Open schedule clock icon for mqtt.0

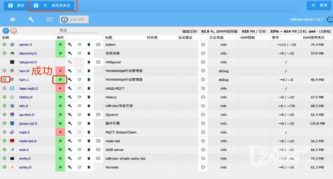(x=203, y=132)
